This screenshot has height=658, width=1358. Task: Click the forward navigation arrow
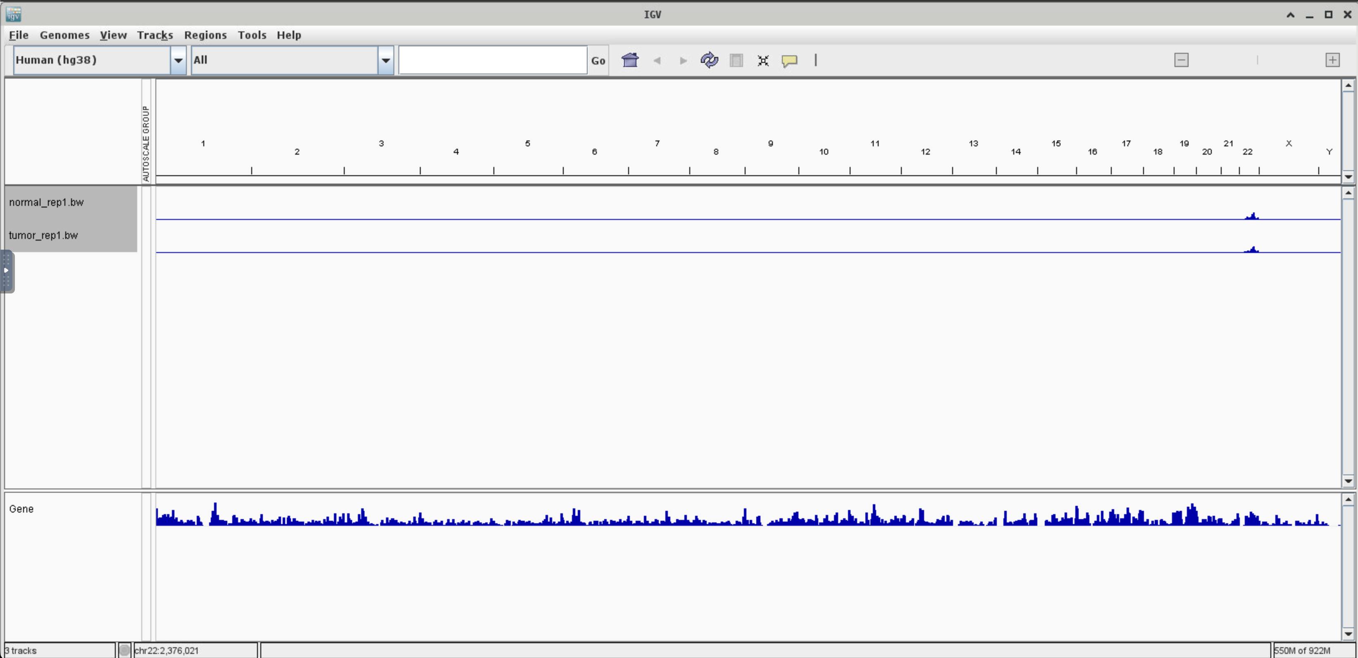pyautogui.click(x=683, y=60)
